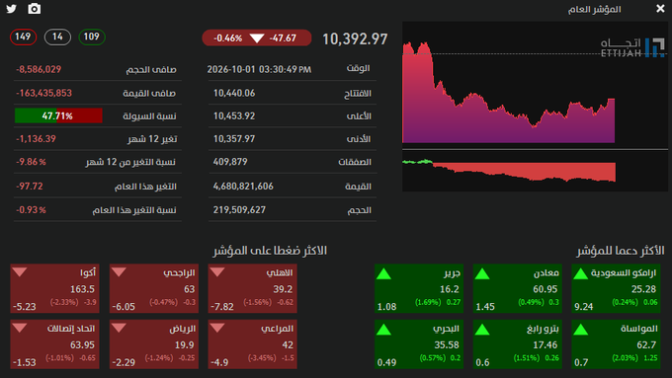Viewport: 672px width, 378px height.
Task: Open the الاهلي stock card
Action: click(x=252, y=288)
